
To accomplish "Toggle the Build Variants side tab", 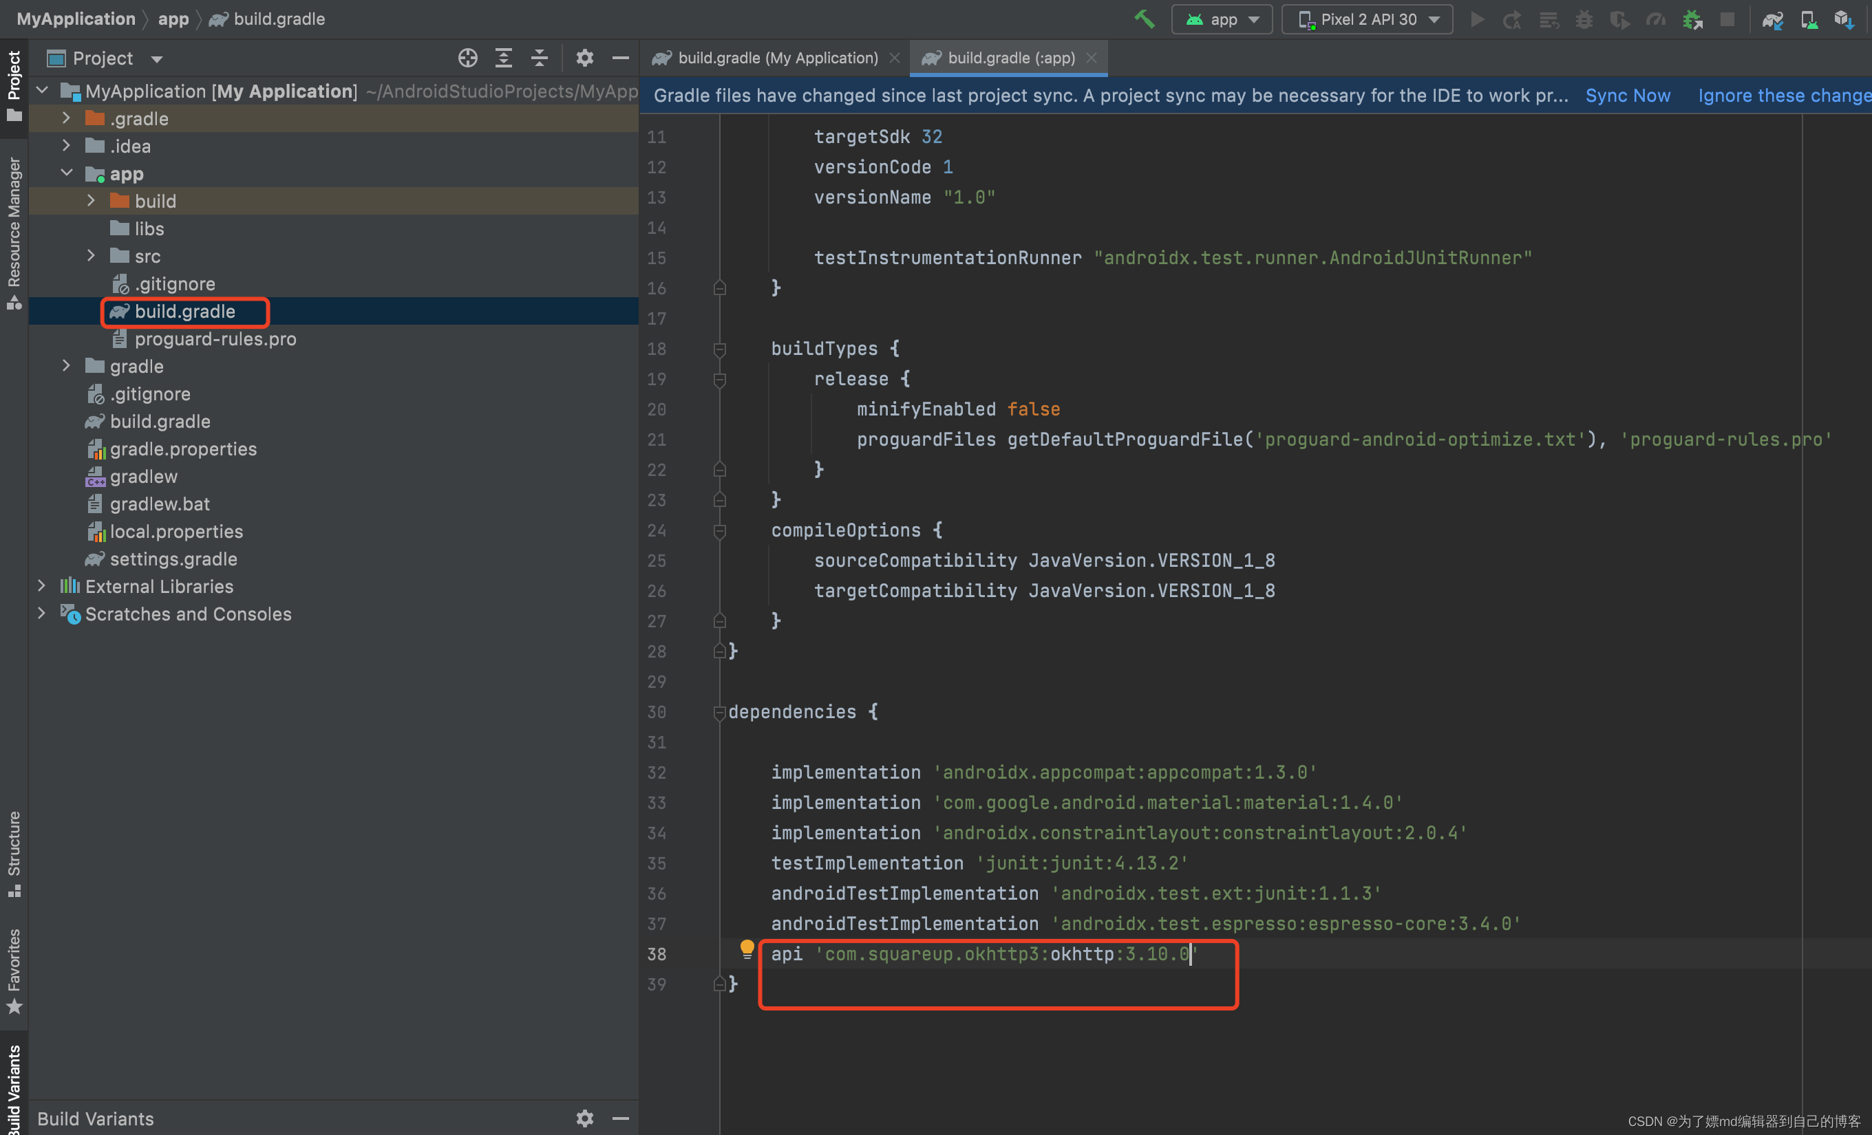I will click(14, 1087).
